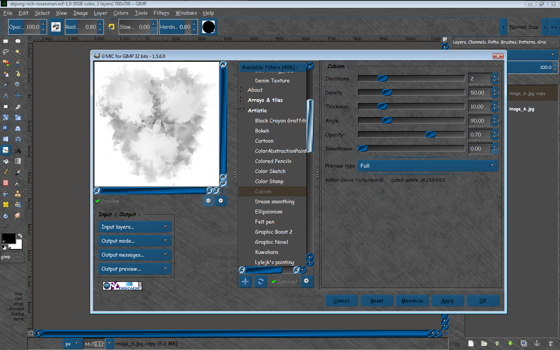Click the black foreground color swatch
The image size is (560, 350).
coord(9,238)
